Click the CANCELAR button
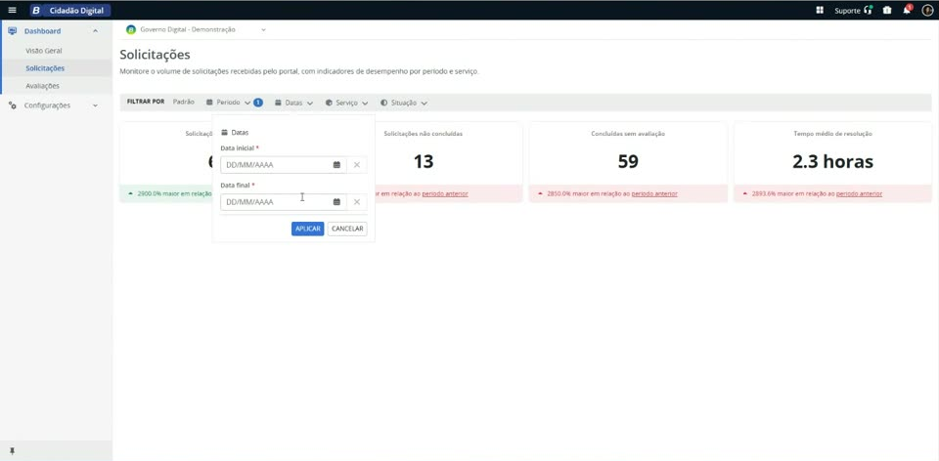The image size is (939, 461). coord(347,229)
